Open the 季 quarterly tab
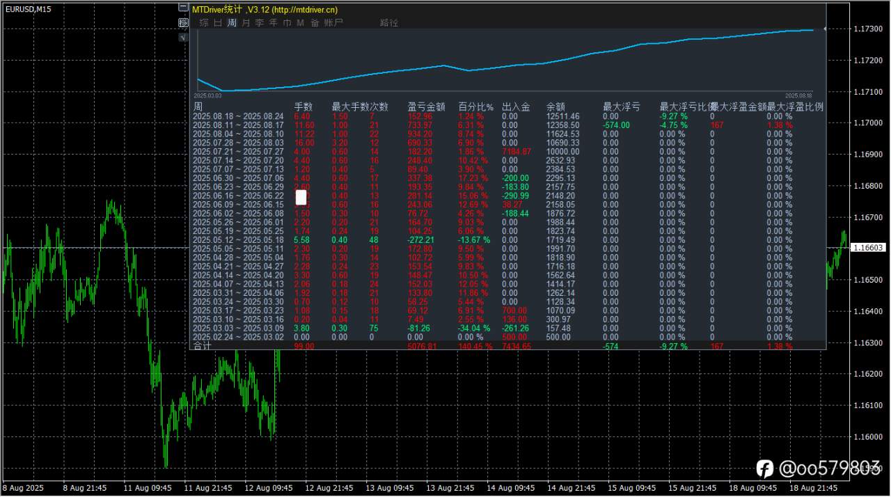The image size is (891, 497). [260, 23]
